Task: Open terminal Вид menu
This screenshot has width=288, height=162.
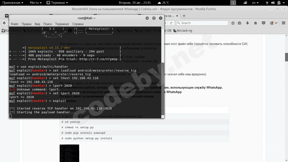Action: click(x=37, y=24)
